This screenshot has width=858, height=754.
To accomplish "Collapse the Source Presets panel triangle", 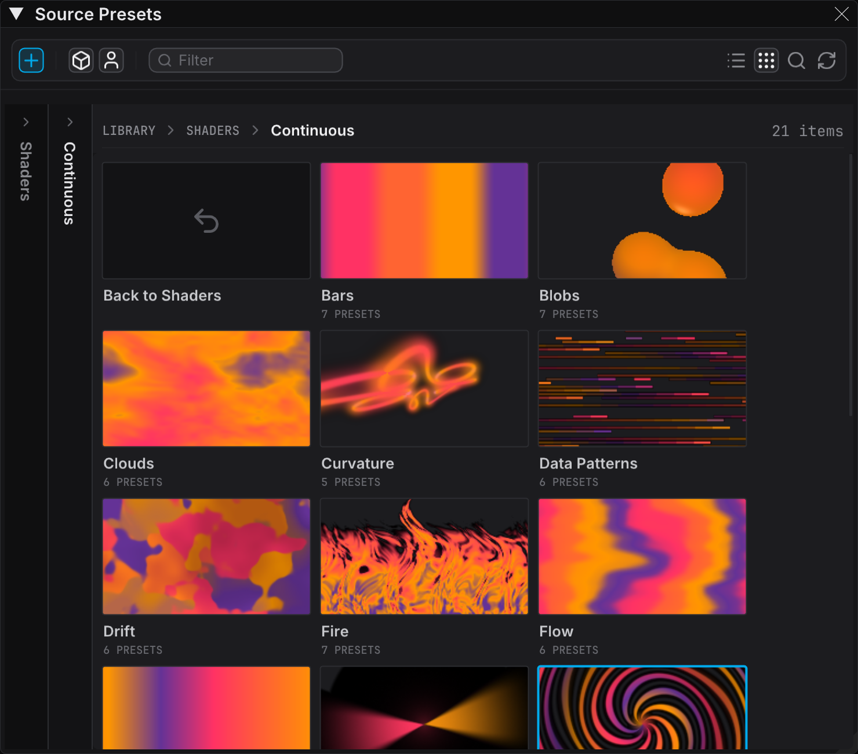I will 16,14.
